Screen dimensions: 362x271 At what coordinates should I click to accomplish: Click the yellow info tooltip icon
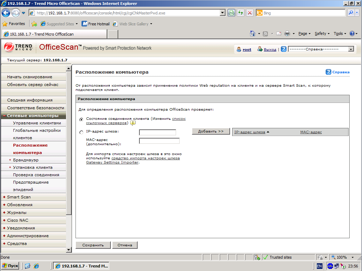click(133, 123)
